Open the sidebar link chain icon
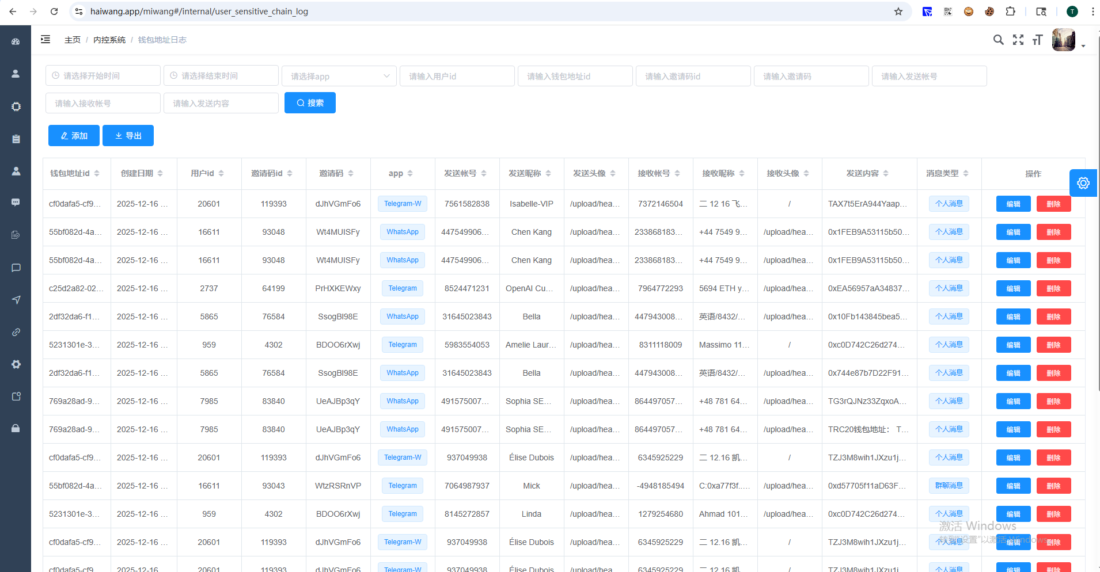 pos(16,332)
